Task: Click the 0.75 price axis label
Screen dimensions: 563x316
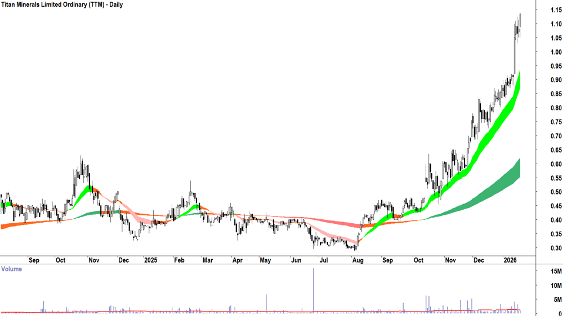Action: point(556,122)
